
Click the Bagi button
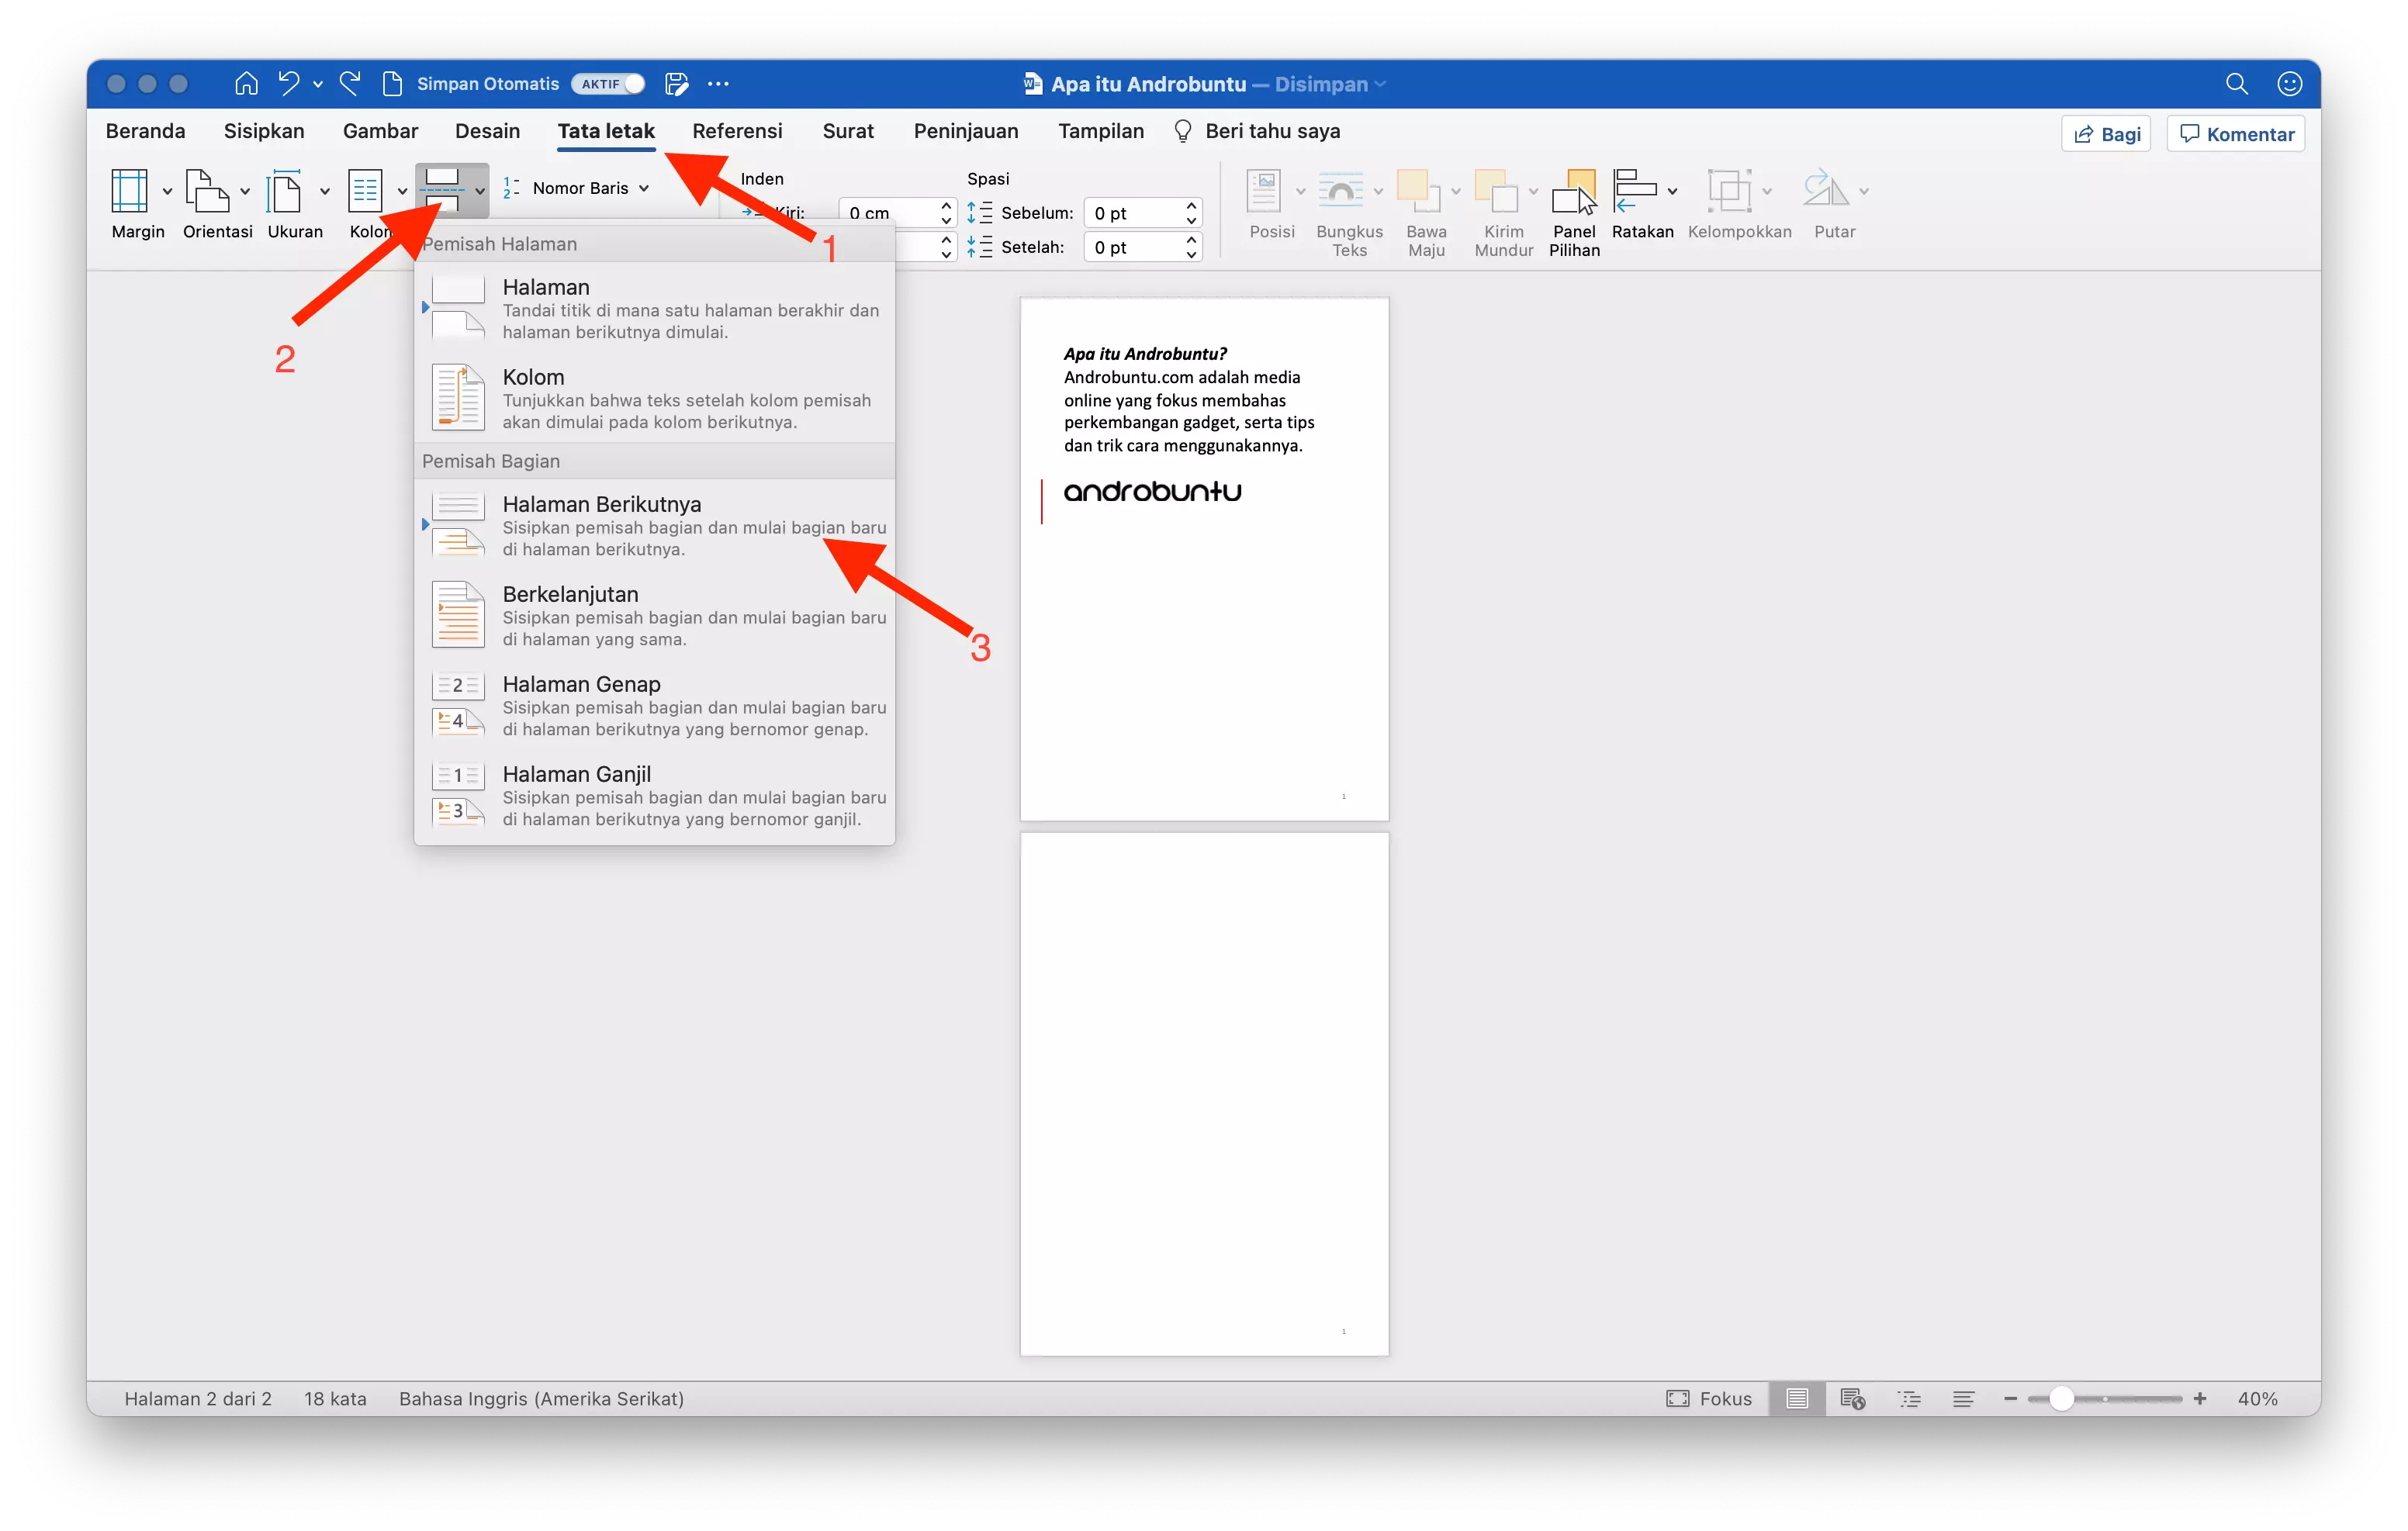2106,133
